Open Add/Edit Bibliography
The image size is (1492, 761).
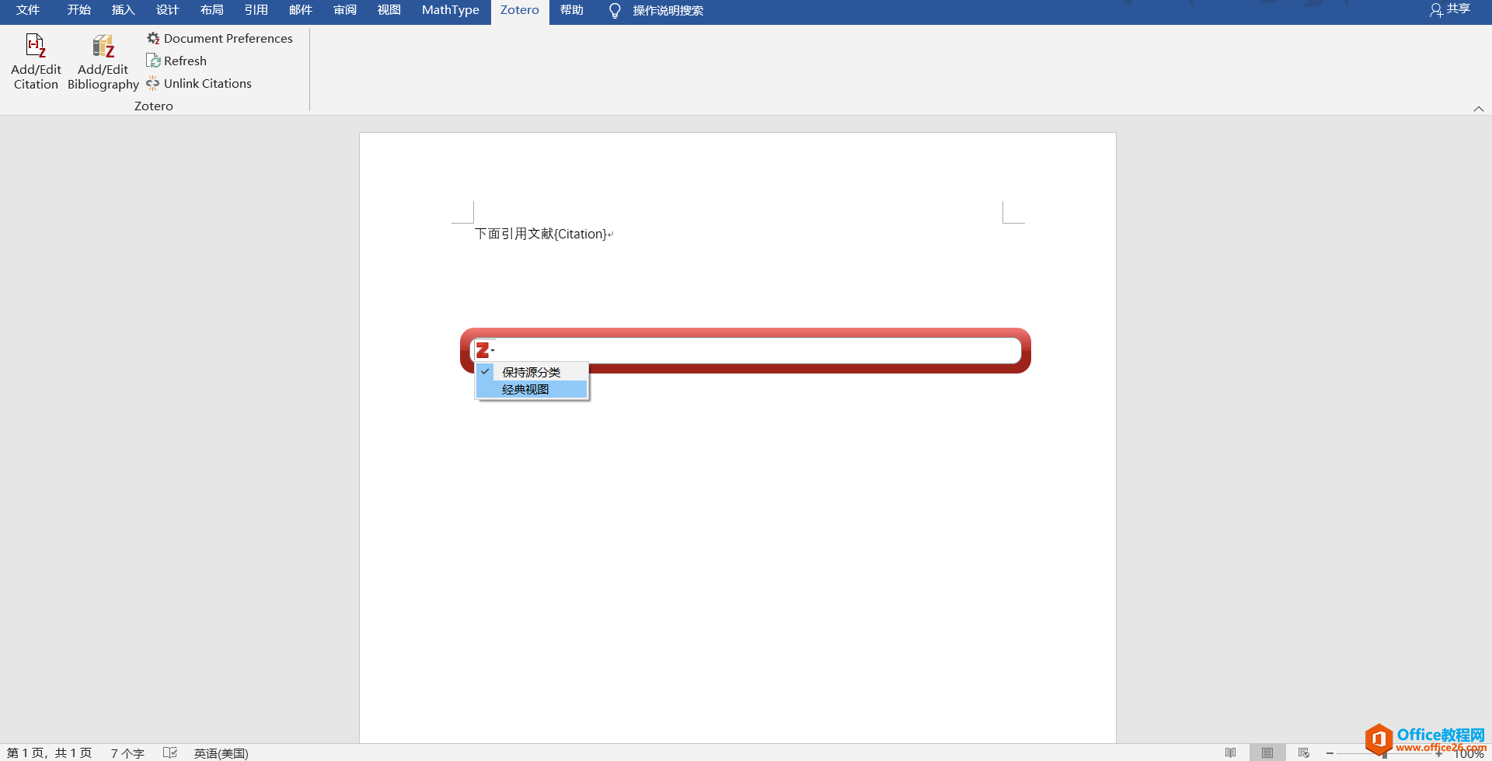[103, 62]
